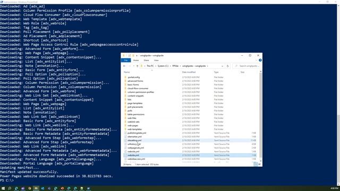The image size is (340, 191).
Task: Switch to the Home ribbon tab
Action: click(136, 60)
